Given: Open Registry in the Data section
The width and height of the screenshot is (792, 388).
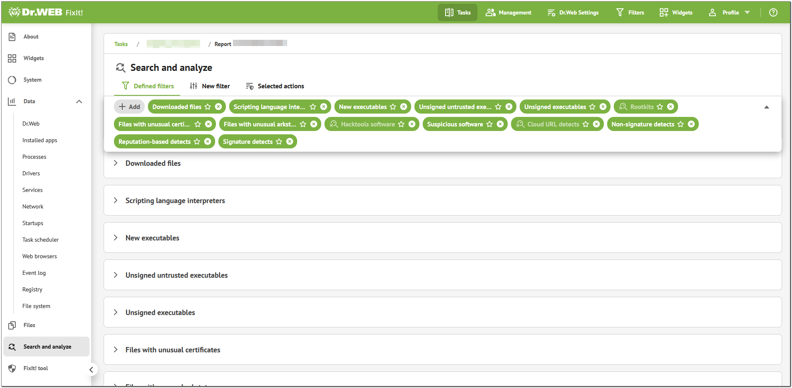Looking at the screenshot, I should pyautogui.click(x=32, y=289).
